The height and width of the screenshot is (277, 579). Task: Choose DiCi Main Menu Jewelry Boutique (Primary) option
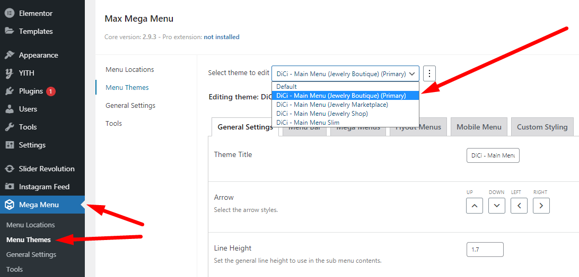point(345,95)
